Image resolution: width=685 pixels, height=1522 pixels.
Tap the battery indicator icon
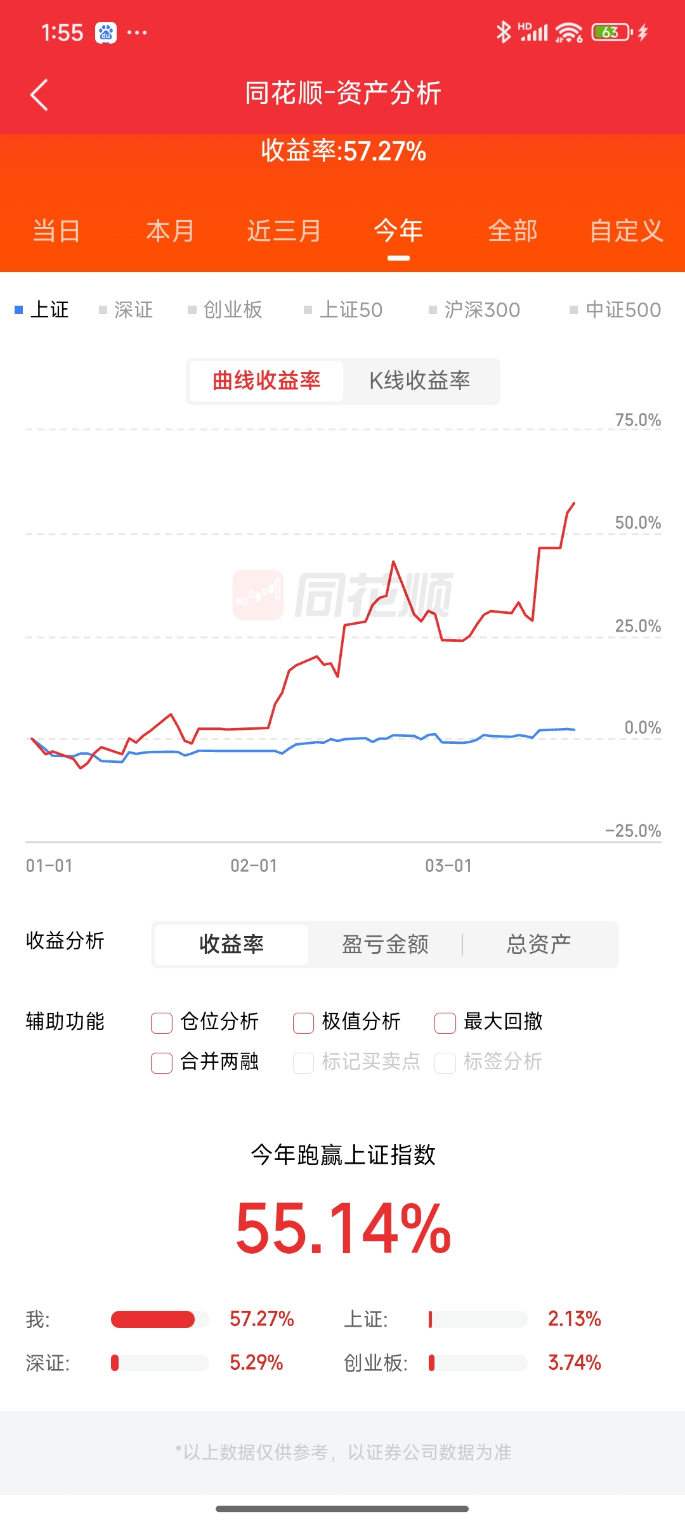coord(611,32)
